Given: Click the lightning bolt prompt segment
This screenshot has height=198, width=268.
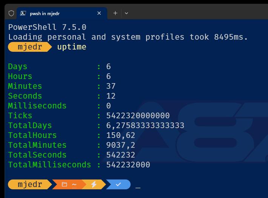Looking at the screenshot, I should click(x=94, y=184).
